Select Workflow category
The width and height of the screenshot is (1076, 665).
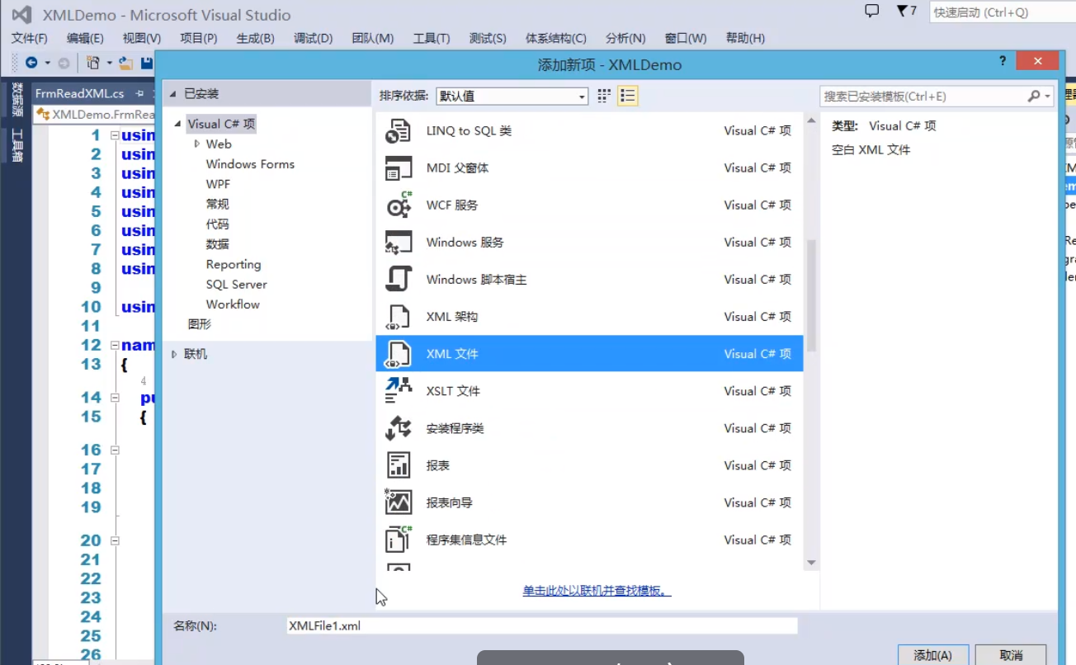pyautogui.click(x=233, y=304)
